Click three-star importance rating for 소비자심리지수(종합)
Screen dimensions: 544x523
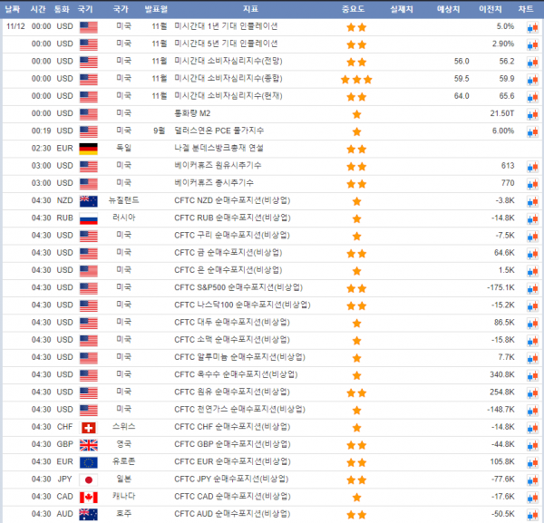356,80
